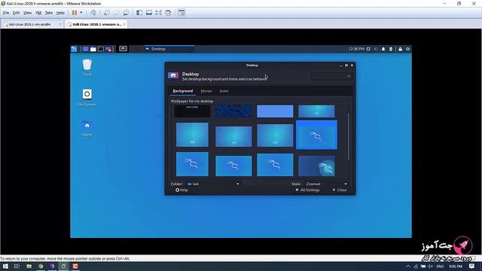
Task: Open the Windows action center notification icon
Action: 472,266
